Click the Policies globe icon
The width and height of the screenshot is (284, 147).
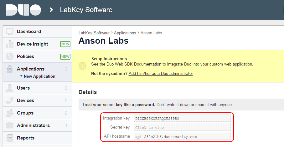coord(10,56)
